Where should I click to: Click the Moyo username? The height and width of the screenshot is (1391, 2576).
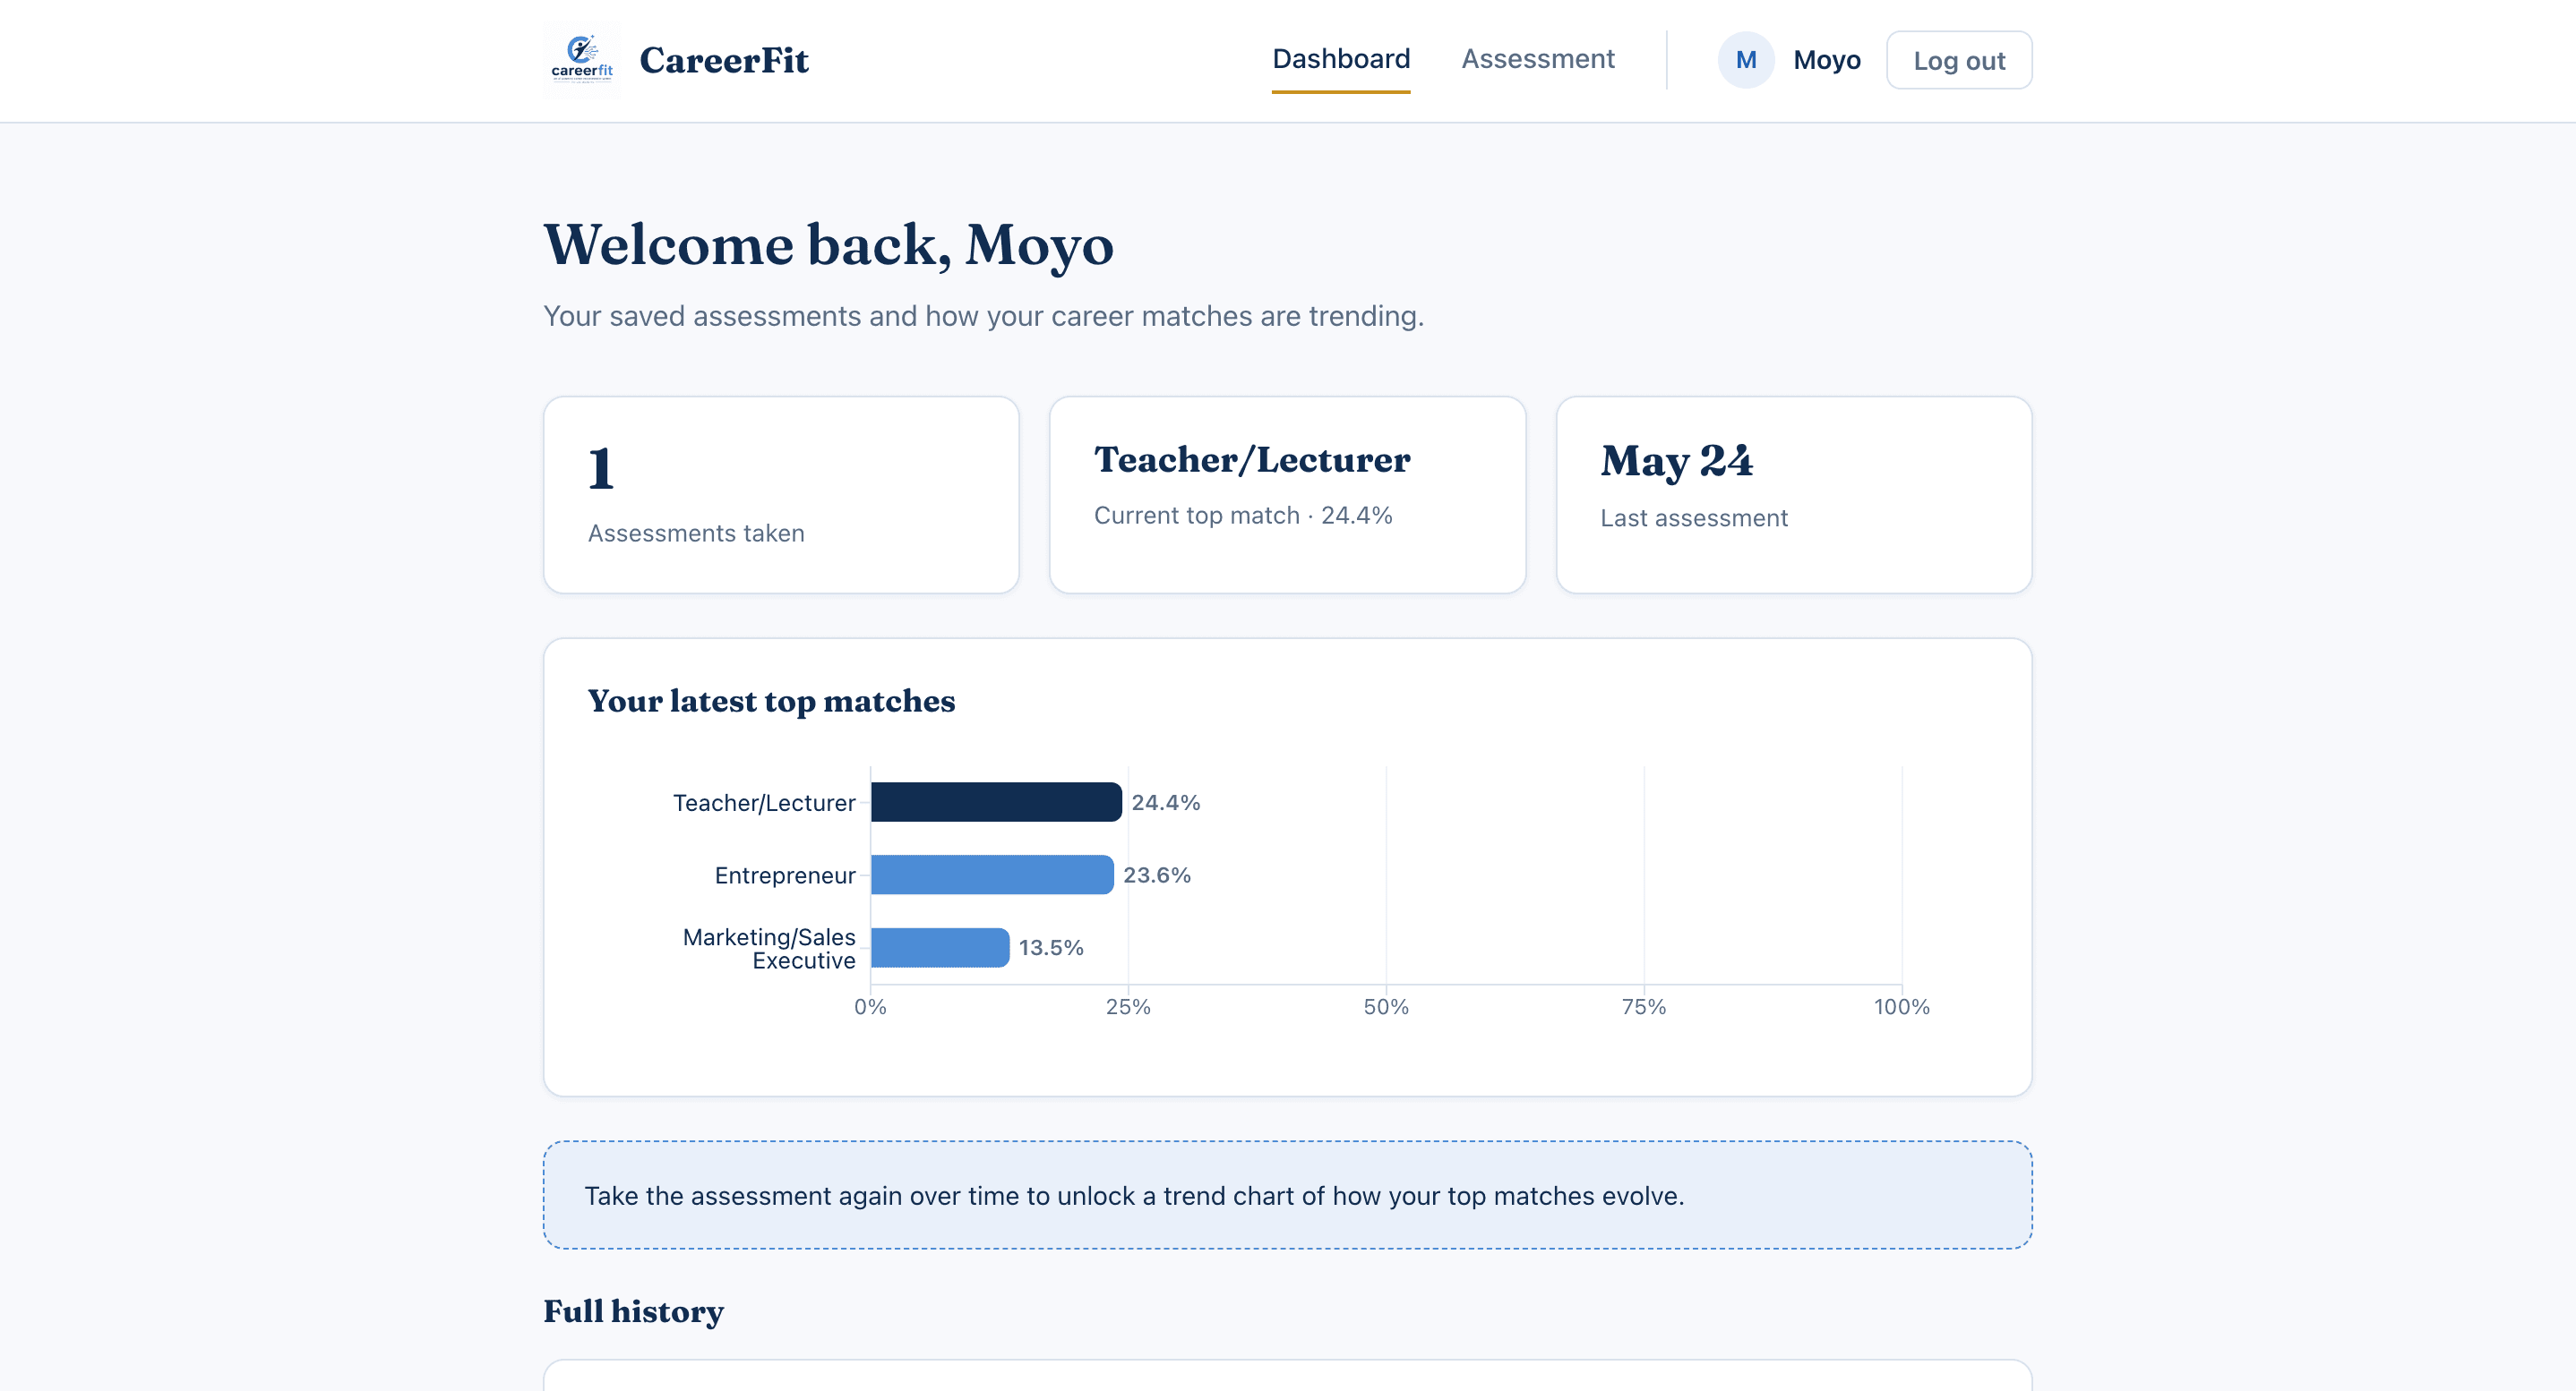[1826, 60]
